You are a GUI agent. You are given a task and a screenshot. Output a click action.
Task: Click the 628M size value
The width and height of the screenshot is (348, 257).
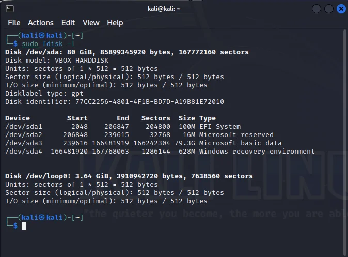point(187,151)
